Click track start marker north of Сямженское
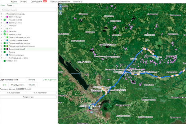Image resolution: width=186 pixels, height=124 pixels. 143,48
